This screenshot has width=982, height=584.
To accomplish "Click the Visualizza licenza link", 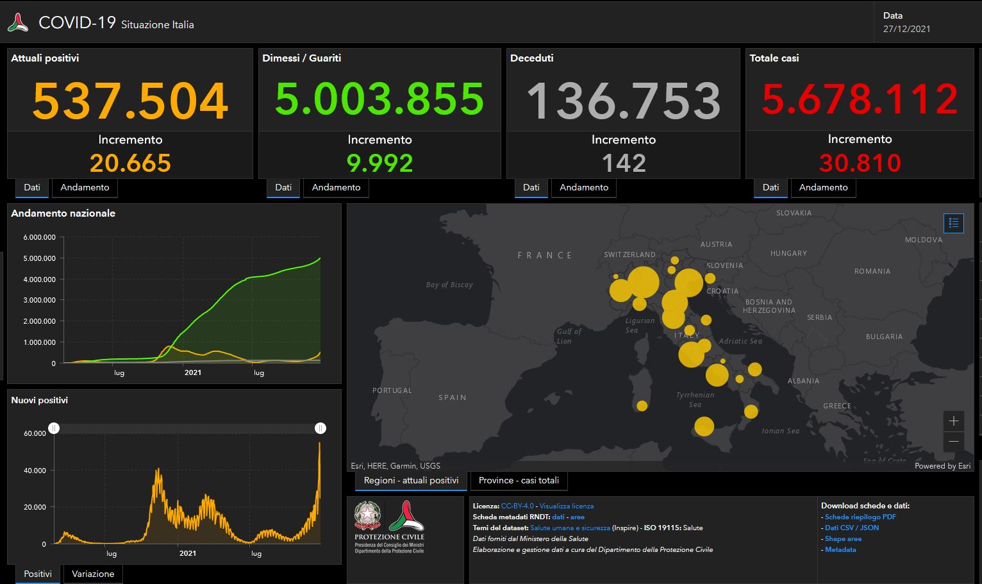I will pos(567,506).
